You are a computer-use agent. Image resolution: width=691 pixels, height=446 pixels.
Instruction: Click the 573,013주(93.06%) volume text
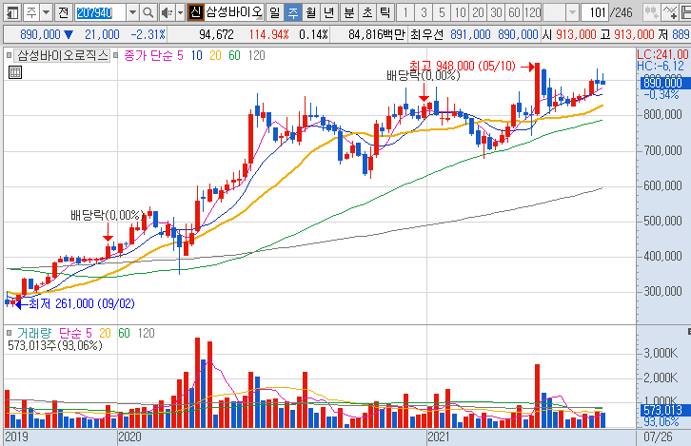click(55, 345)
